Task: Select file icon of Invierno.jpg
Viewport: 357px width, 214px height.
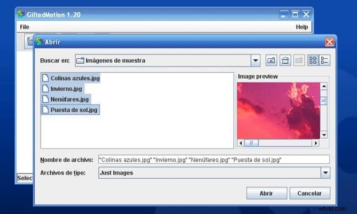Action: (46, 89)
